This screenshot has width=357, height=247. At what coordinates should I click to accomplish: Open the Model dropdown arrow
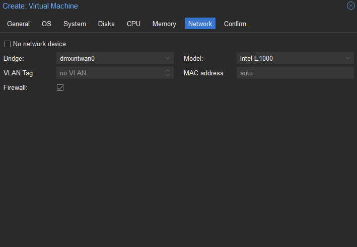click(347, 58)
